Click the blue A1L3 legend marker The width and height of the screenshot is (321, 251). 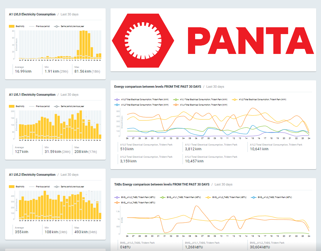coord(118,104)
